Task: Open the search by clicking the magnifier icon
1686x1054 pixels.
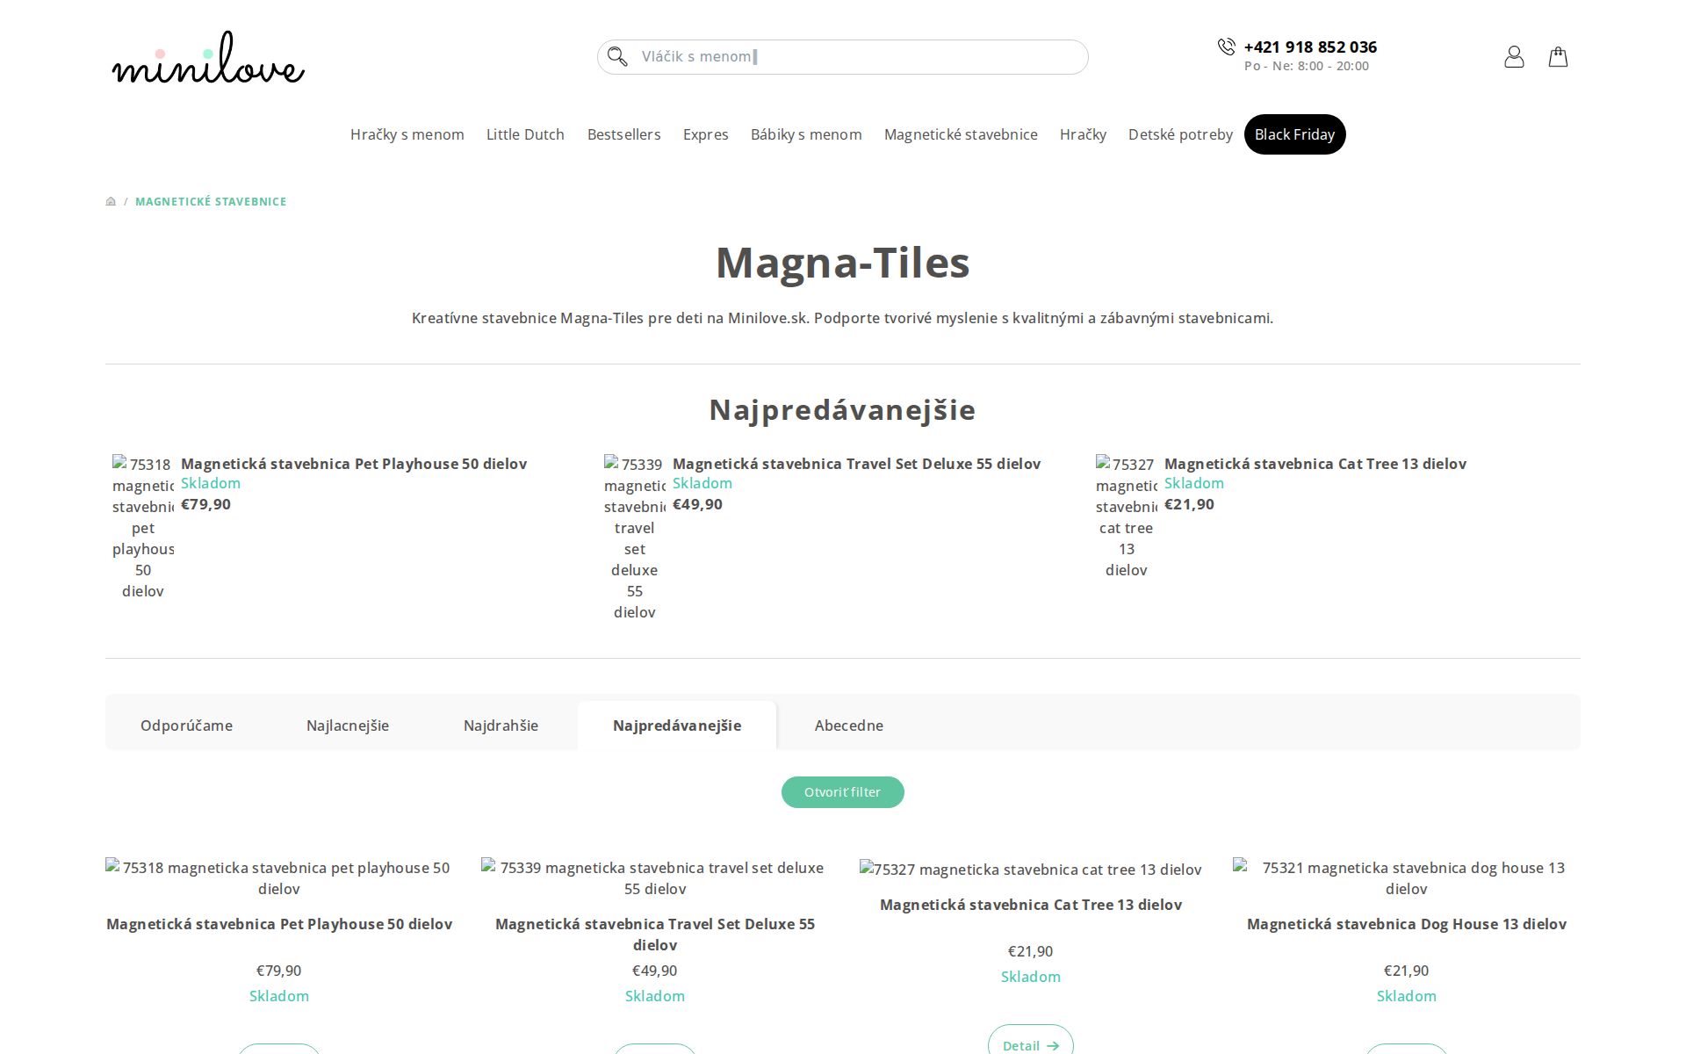Action: 617,56
